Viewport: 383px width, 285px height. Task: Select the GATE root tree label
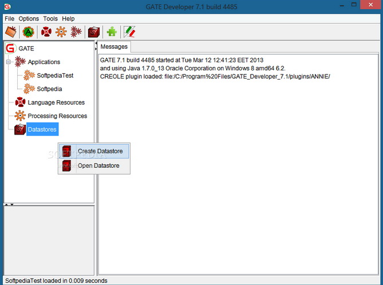(26, 48)
